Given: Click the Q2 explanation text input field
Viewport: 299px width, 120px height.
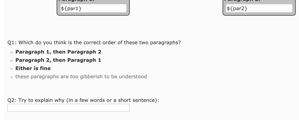Looking at the screenshot, I should point(68,108).
